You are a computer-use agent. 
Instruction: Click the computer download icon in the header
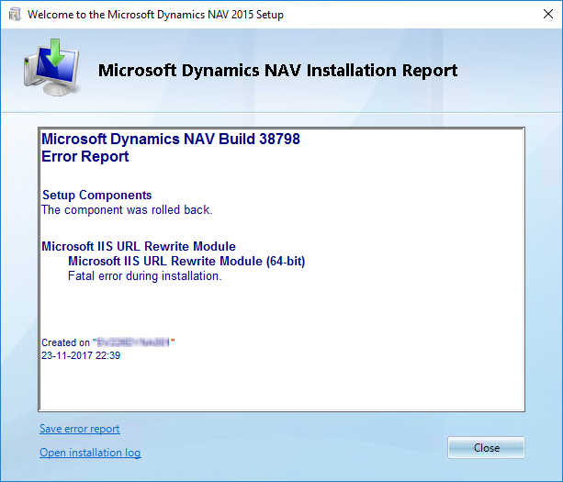click(52, 67)
